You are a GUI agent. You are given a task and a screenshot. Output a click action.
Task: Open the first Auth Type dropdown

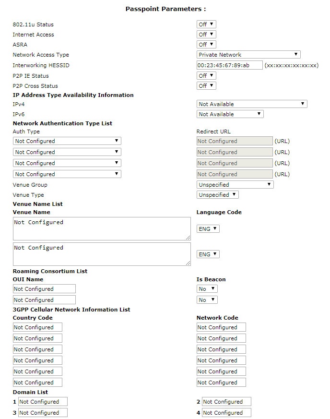click(x=67, y=141)
